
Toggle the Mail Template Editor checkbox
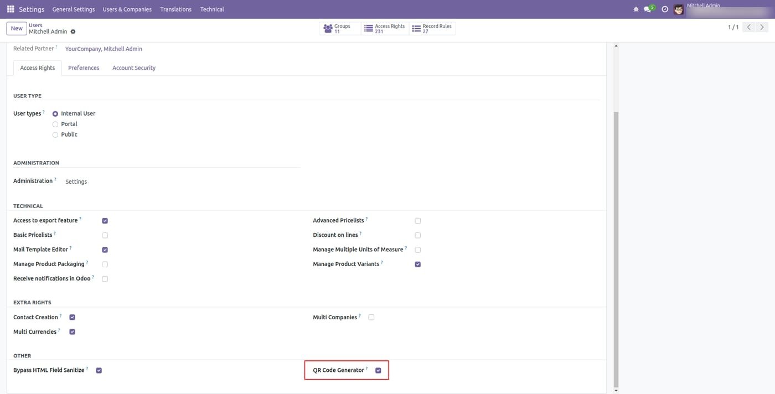click(x=105, y=250)
